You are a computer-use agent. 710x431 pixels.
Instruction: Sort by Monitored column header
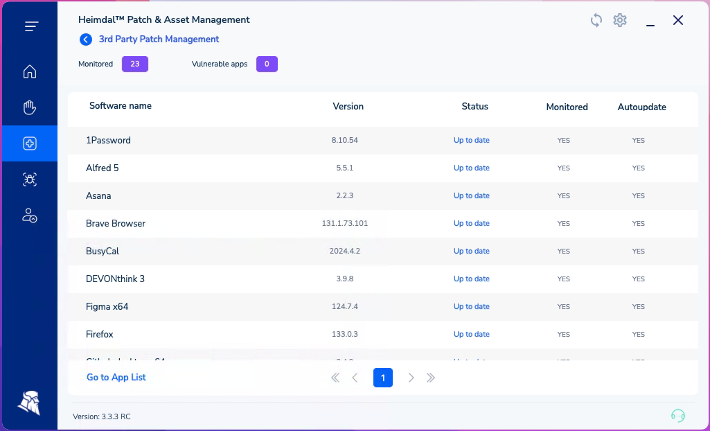(567, 107)
